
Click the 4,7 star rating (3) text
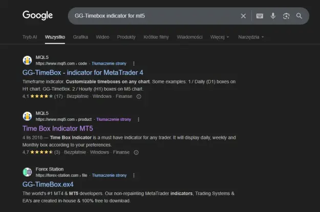41,152
